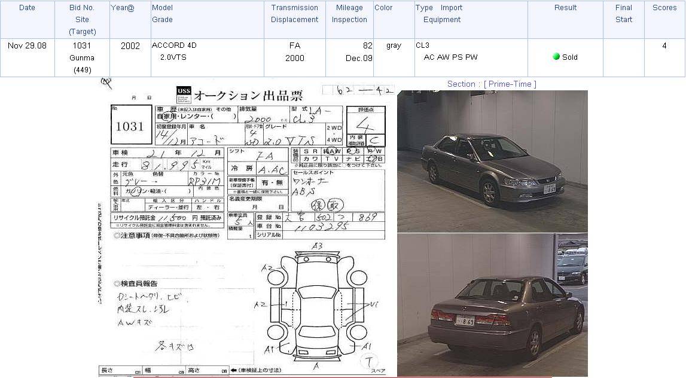Select the year 2002 cell
This screenshot has width=686, height=378.
pos(130,46)
